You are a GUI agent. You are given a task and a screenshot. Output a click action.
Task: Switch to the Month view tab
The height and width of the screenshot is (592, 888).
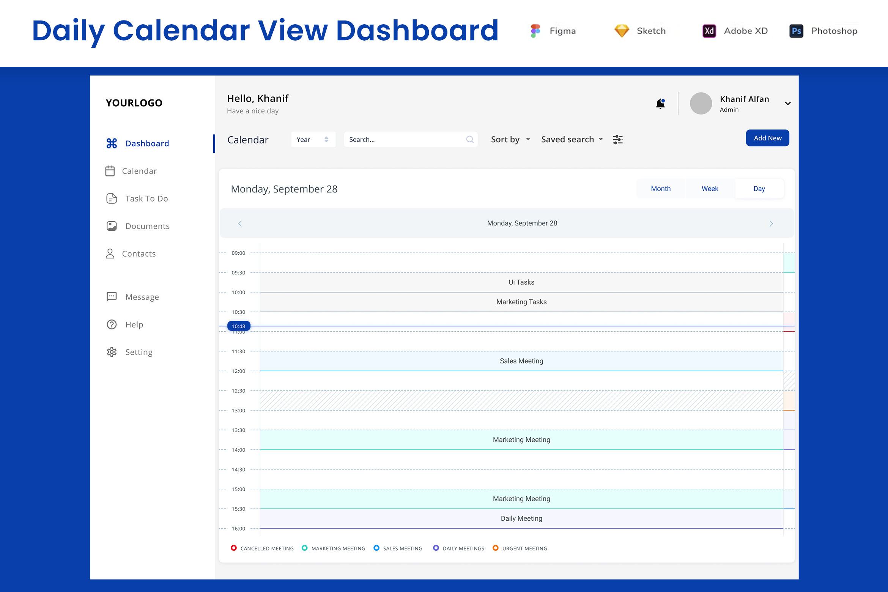click(x=661, y=189)
